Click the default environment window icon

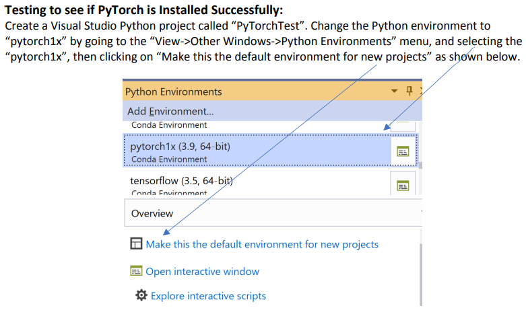136,243
